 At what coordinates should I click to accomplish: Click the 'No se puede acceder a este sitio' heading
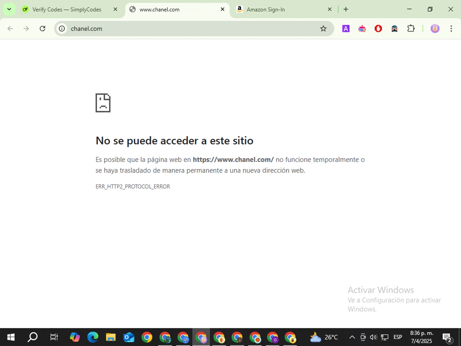click(x=175, y=141)
